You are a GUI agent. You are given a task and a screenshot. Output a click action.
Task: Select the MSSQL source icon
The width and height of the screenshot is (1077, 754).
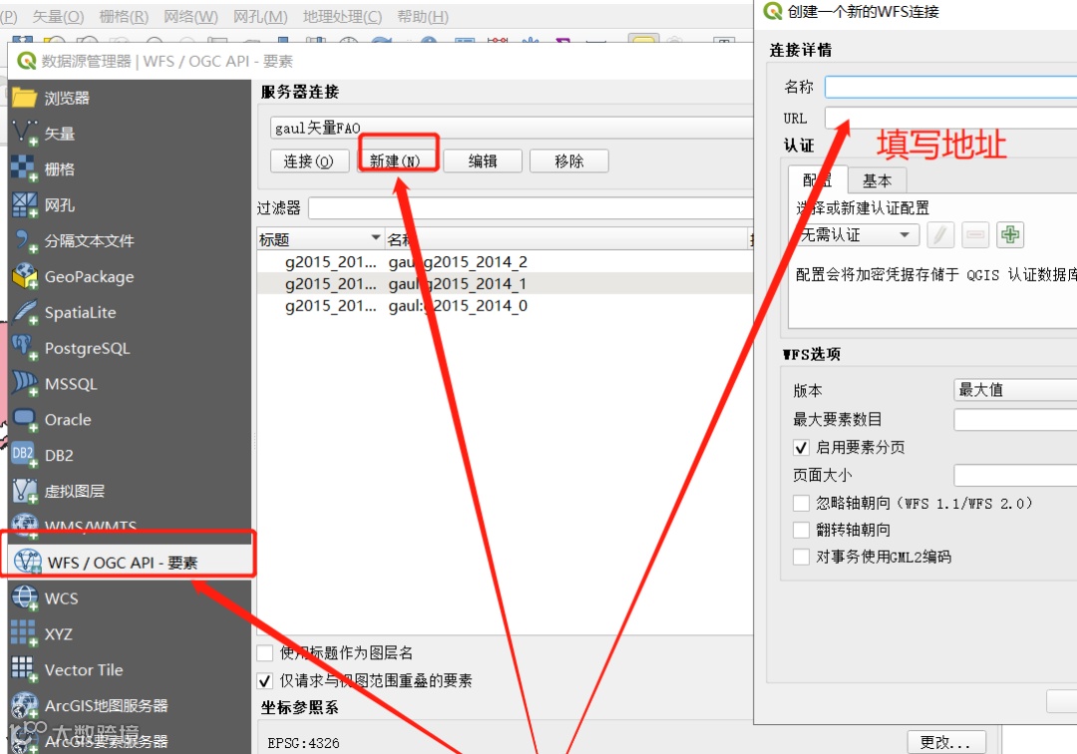pos(25,383)
